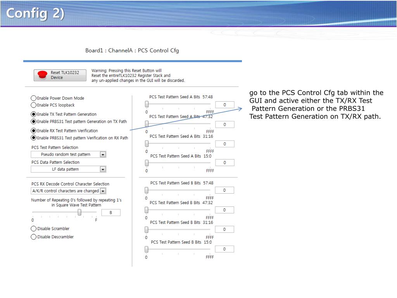
Task: Click 'PCS RX Decode Control Character Selection' label
Action: tap(71, 184)
